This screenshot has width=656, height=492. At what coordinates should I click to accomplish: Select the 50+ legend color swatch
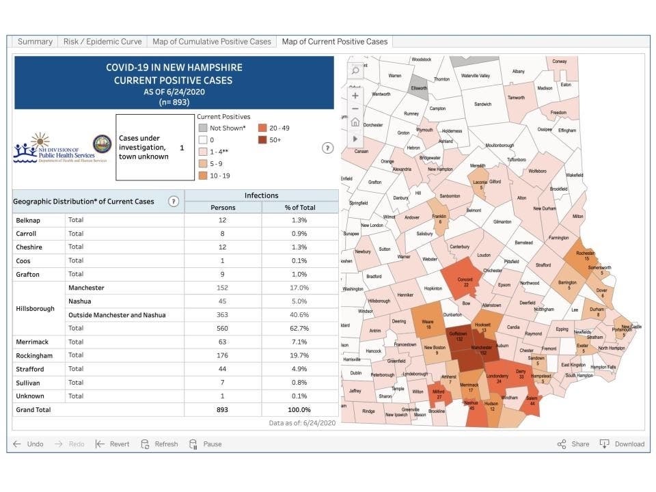264,139
